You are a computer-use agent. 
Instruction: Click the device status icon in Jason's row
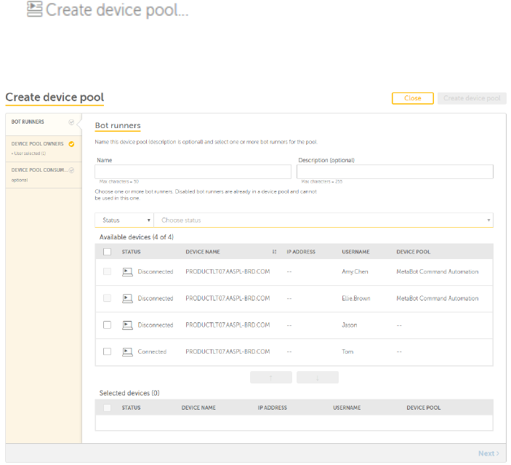click(x=127, y=325)
